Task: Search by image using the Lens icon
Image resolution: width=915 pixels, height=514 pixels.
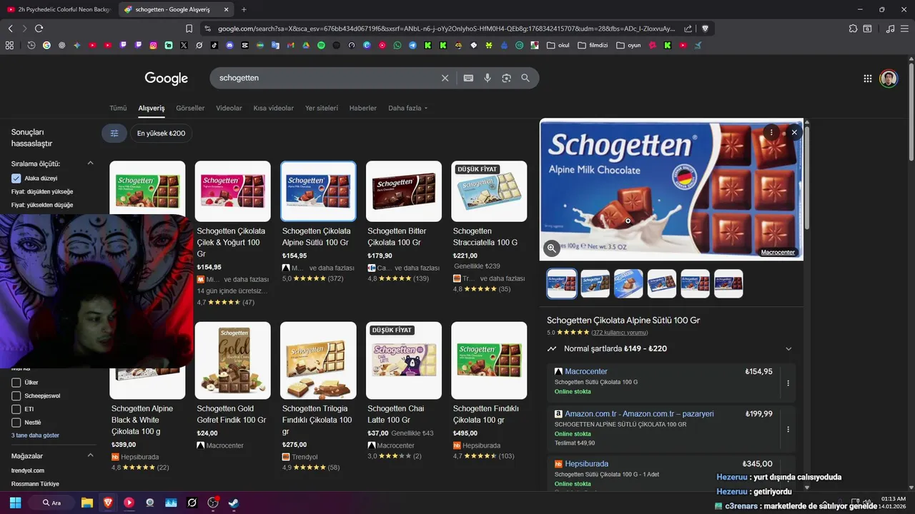Action: (506, 78)
